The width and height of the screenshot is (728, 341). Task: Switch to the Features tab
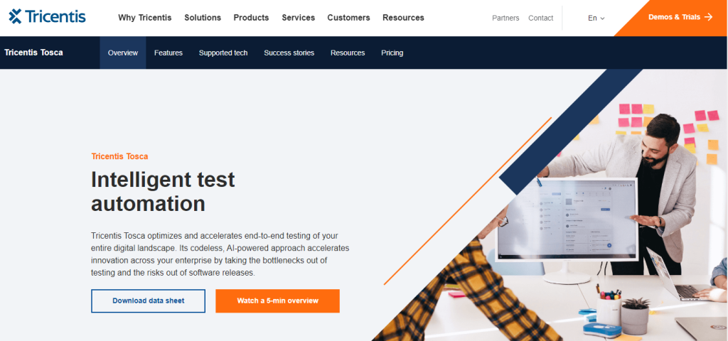click(x=168, y=53)
